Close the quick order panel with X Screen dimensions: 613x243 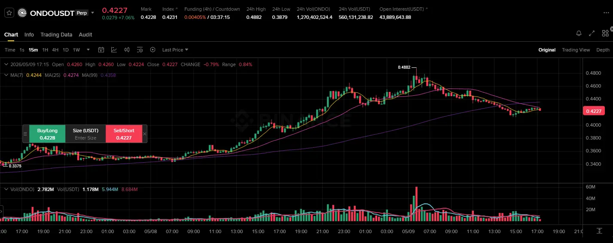click(144, 134)
